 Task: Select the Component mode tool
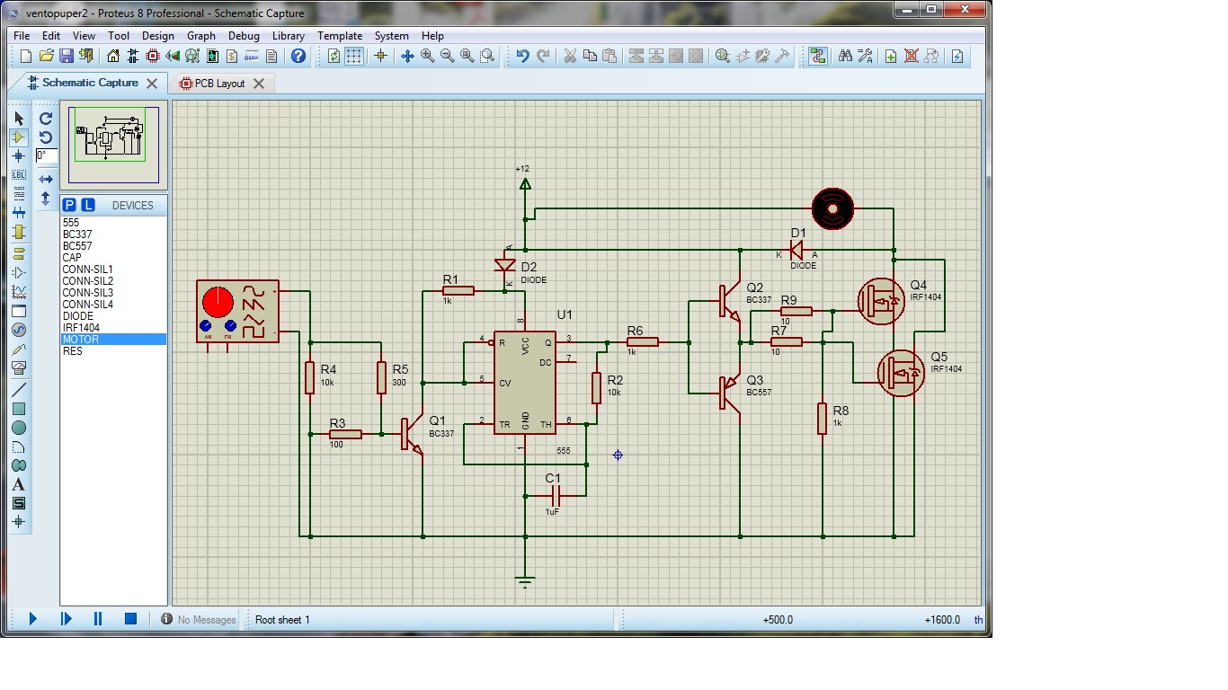tap(19, 137)
